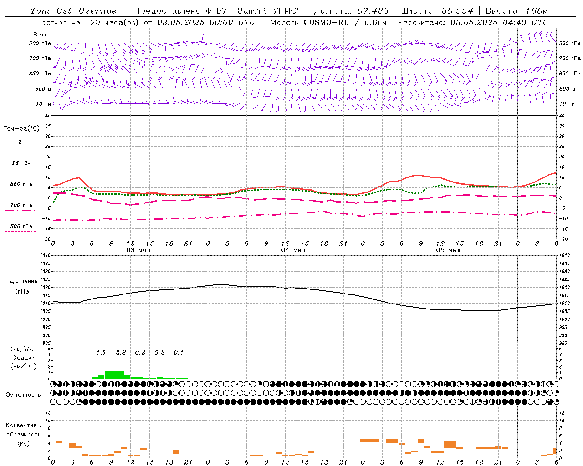Select the Прогноз на 120 часа(ов) text

pos(88,22)
